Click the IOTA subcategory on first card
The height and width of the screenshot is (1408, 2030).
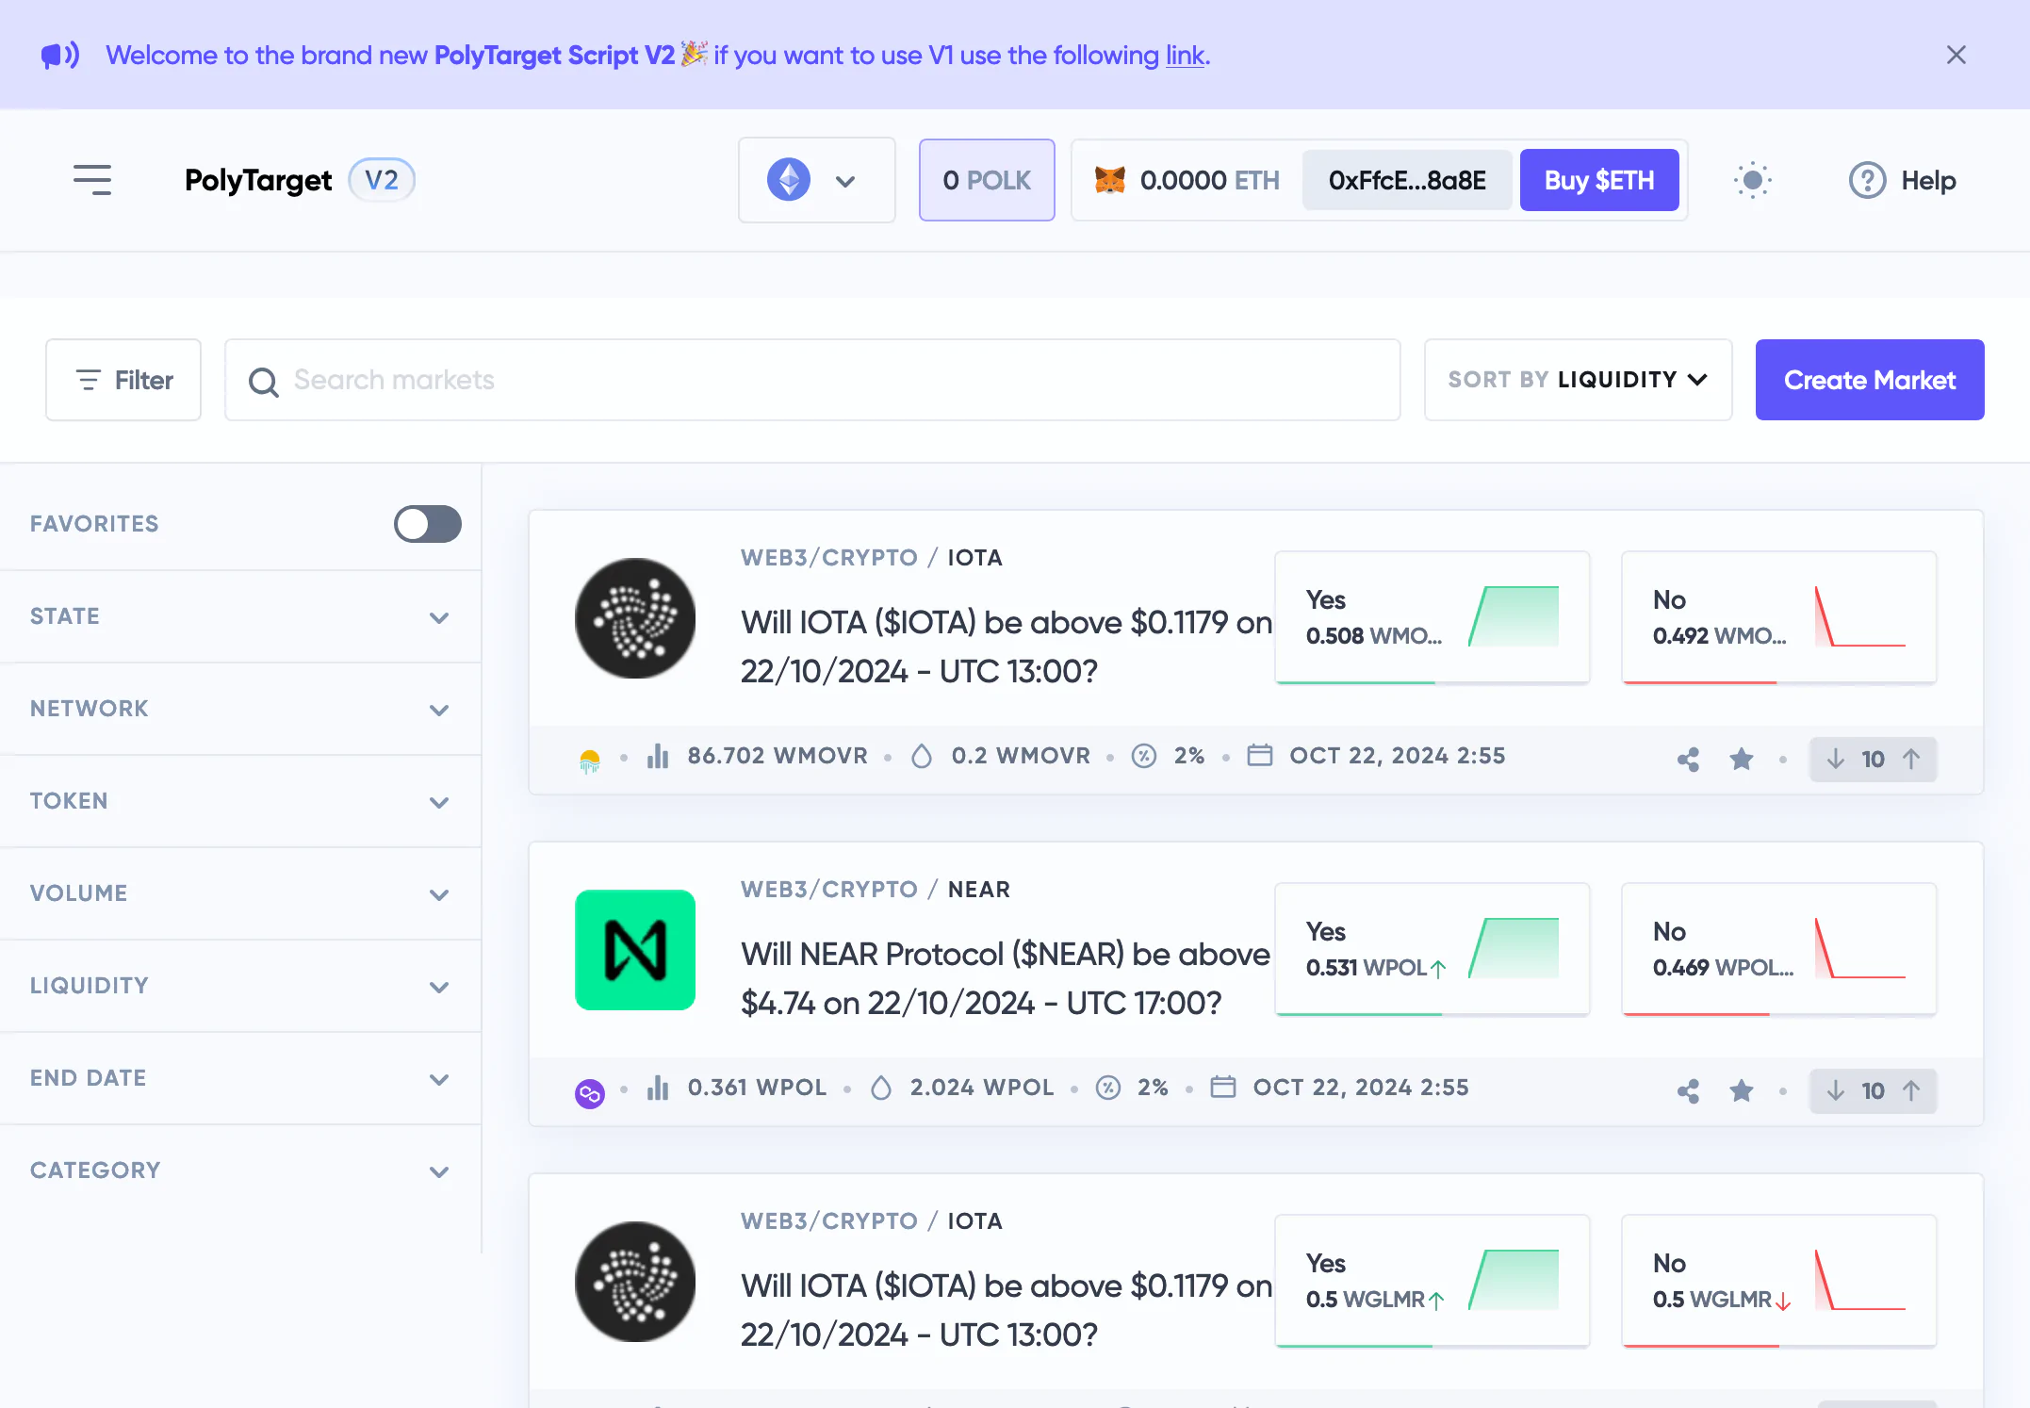click(x=974, y=558)
